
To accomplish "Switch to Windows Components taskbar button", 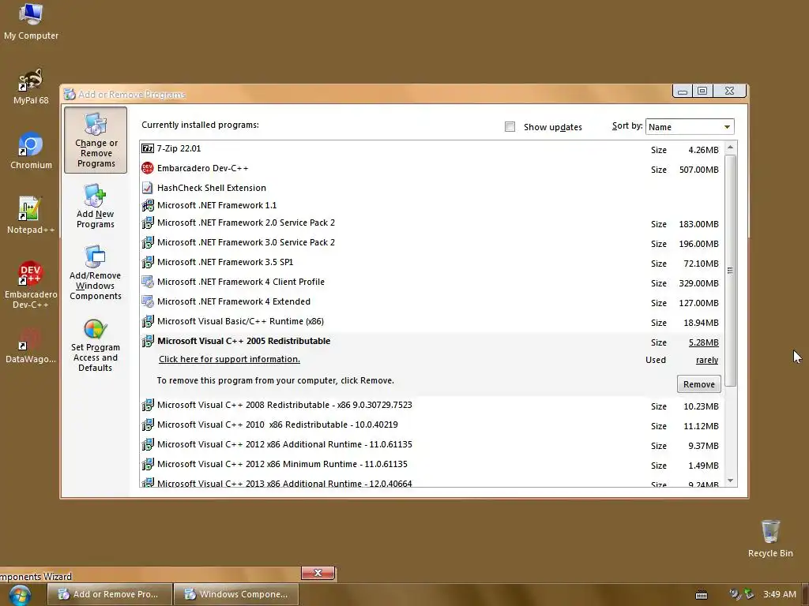I will 236,594.
